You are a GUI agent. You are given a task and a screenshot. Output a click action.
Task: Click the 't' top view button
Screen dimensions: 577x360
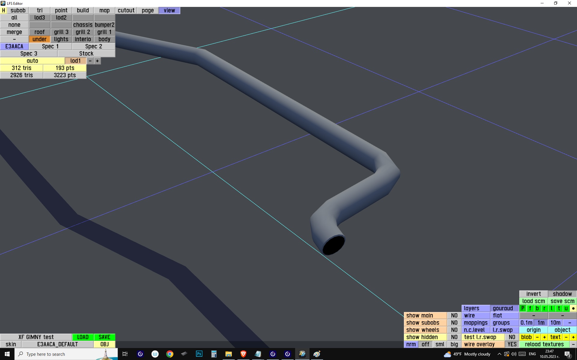click(x=559, y=308)
